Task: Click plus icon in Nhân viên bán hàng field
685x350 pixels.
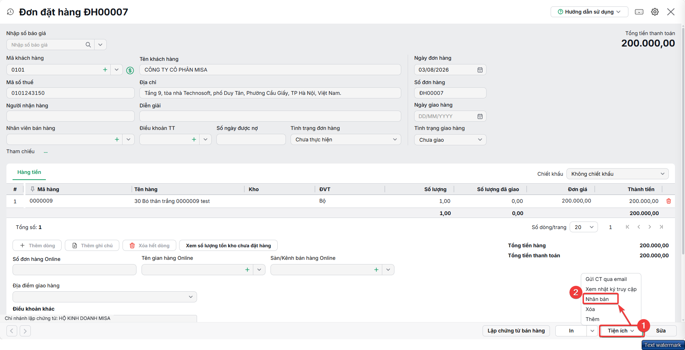Action: coord(117,140)
